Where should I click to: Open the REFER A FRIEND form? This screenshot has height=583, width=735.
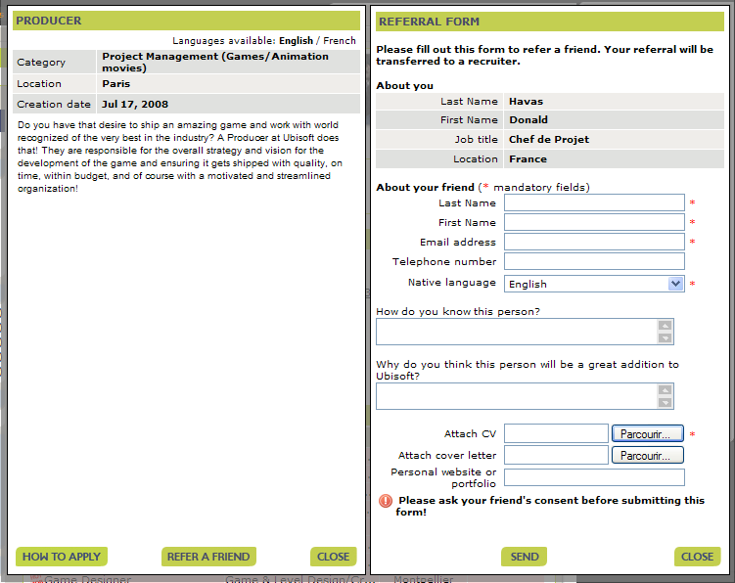pos(208,557)
